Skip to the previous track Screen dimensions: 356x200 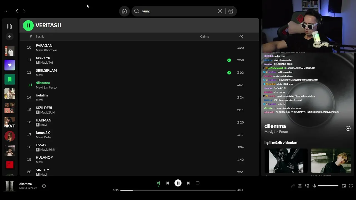(x=167, y=183)
